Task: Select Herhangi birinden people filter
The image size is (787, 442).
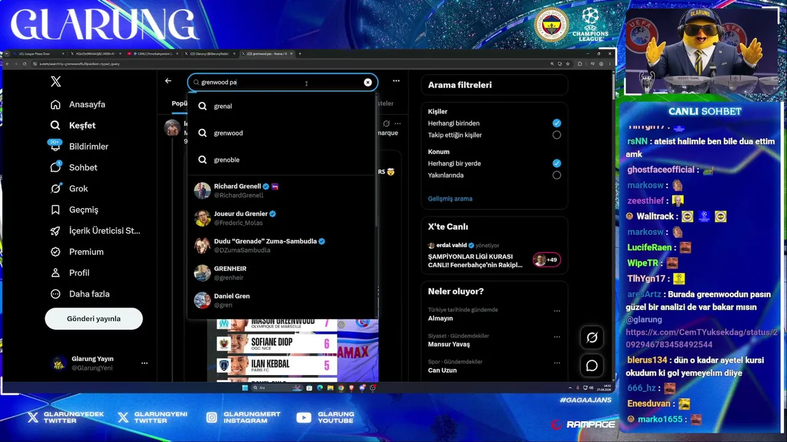Action: (556, 123)
